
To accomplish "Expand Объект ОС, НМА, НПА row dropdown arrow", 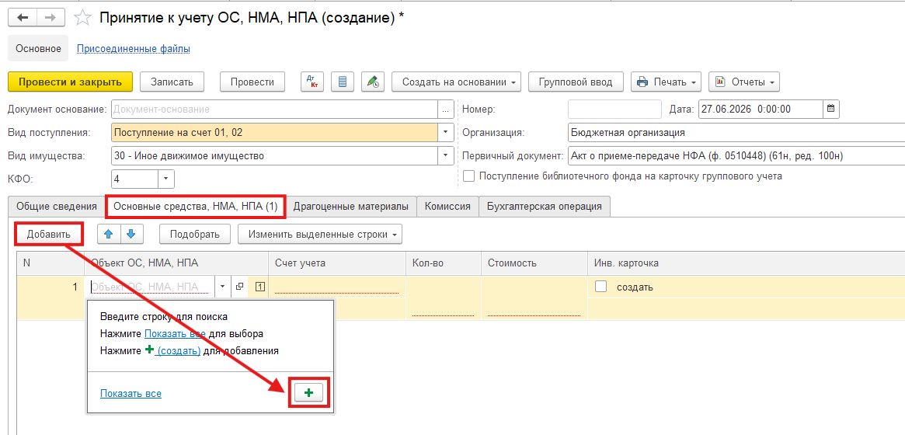I will 222,287.
